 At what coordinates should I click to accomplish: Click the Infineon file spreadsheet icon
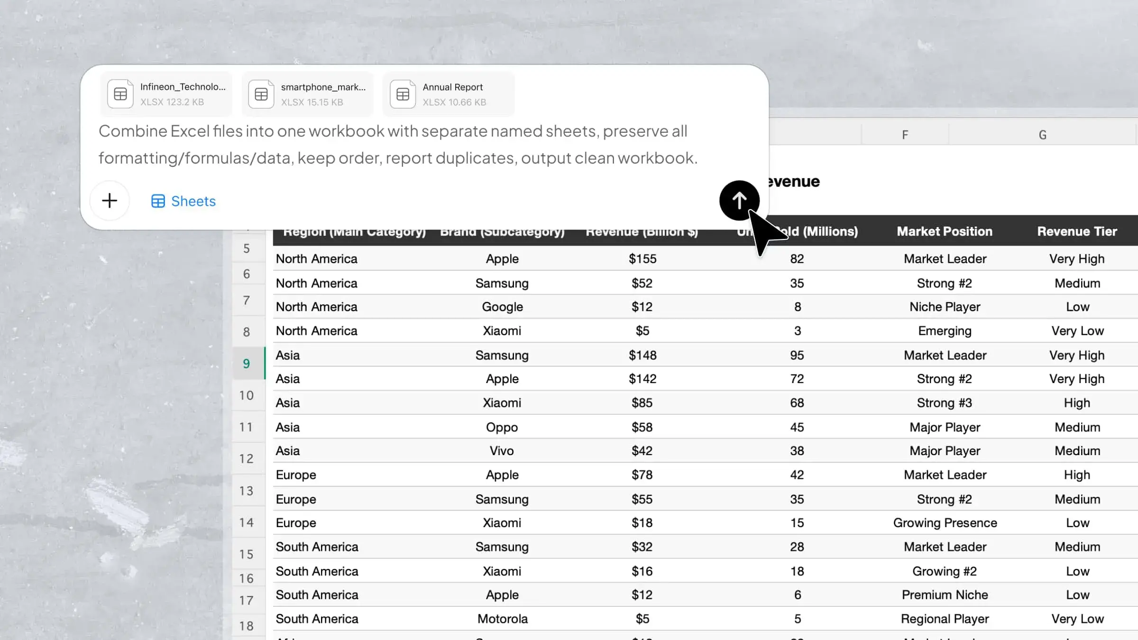(x=120, y=94)
